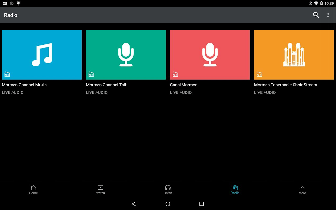Screen dimensions: 336x210
Task: Tap the Android back button
Action: point(134,204)
